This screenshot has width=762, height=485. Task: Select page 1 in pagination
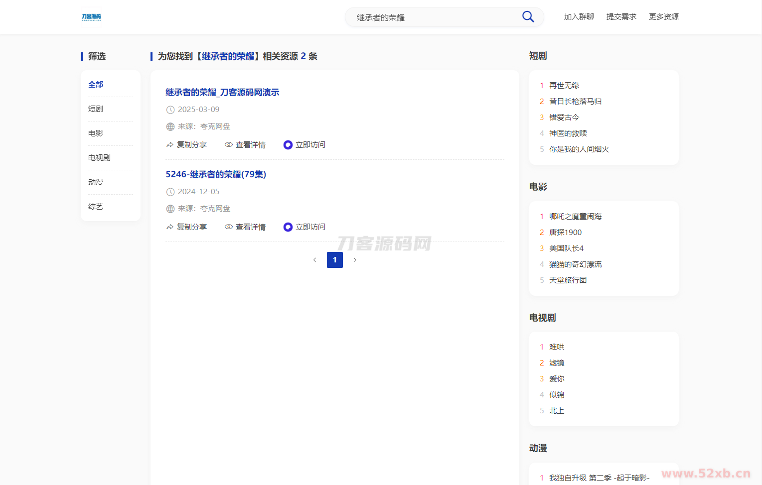click(x=335, y=260)
